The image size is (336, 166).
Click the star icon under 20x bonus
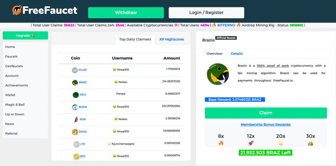281,143
